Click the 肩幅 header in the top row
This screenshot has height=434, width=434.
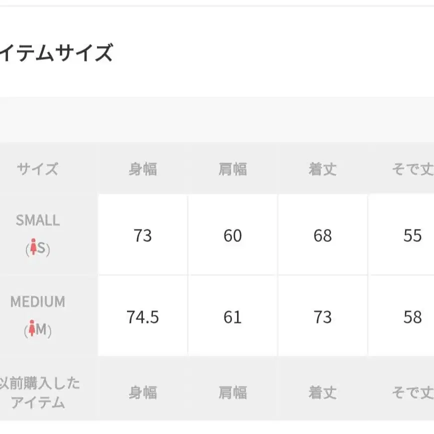pos(232,169)
